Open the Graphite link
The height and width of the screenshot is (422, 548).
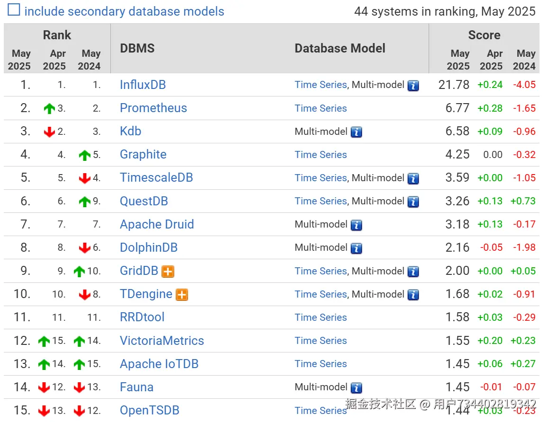[143, 155]
